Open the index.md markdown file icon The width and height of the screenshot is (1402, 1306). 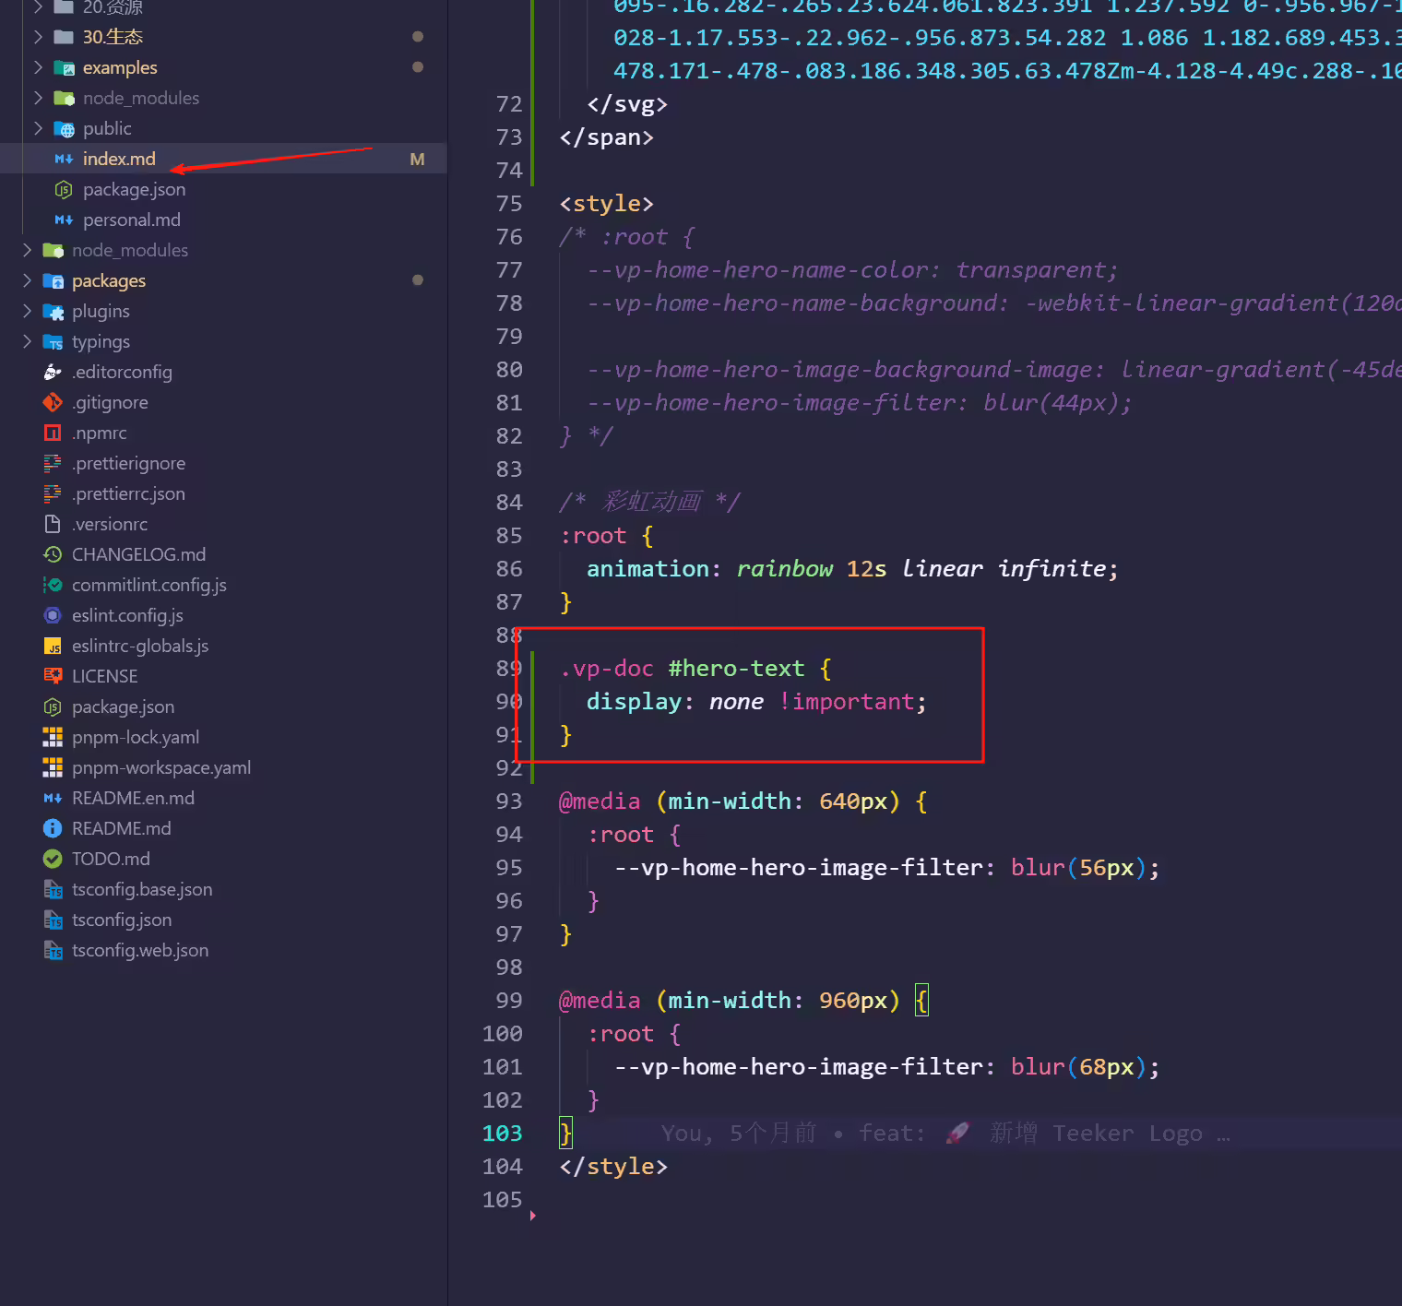pyautogui.click(x=64, y=159)
